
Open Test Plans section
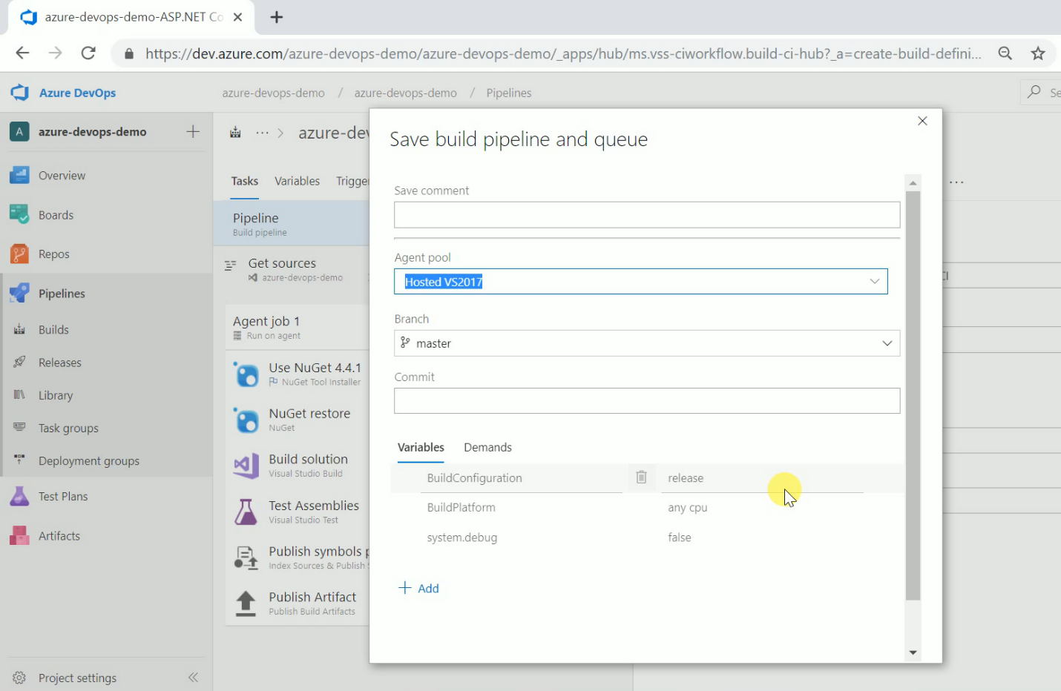[62, 497]
